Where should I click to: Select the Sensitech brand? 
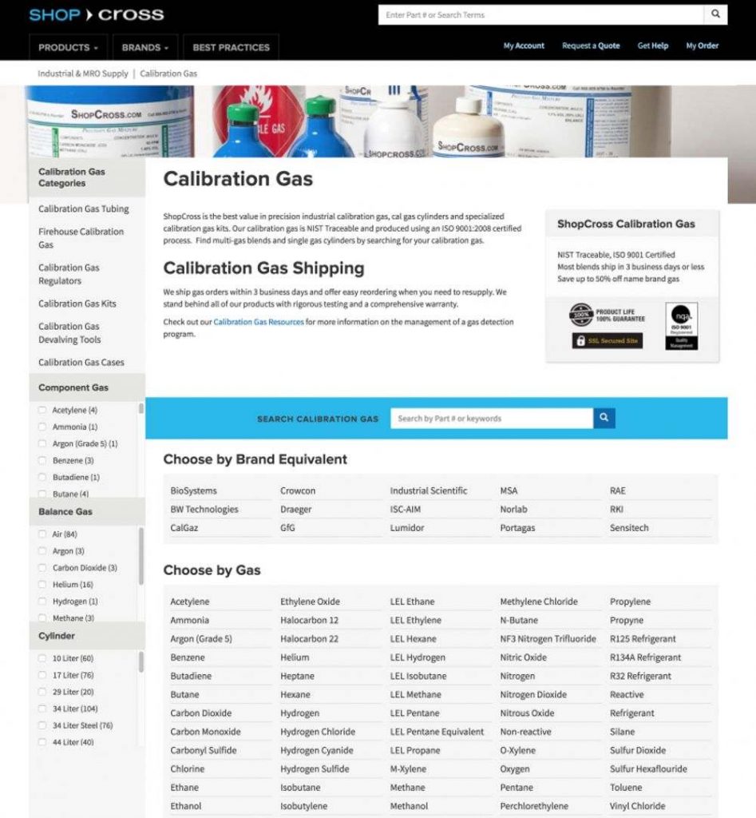[629, 528]
